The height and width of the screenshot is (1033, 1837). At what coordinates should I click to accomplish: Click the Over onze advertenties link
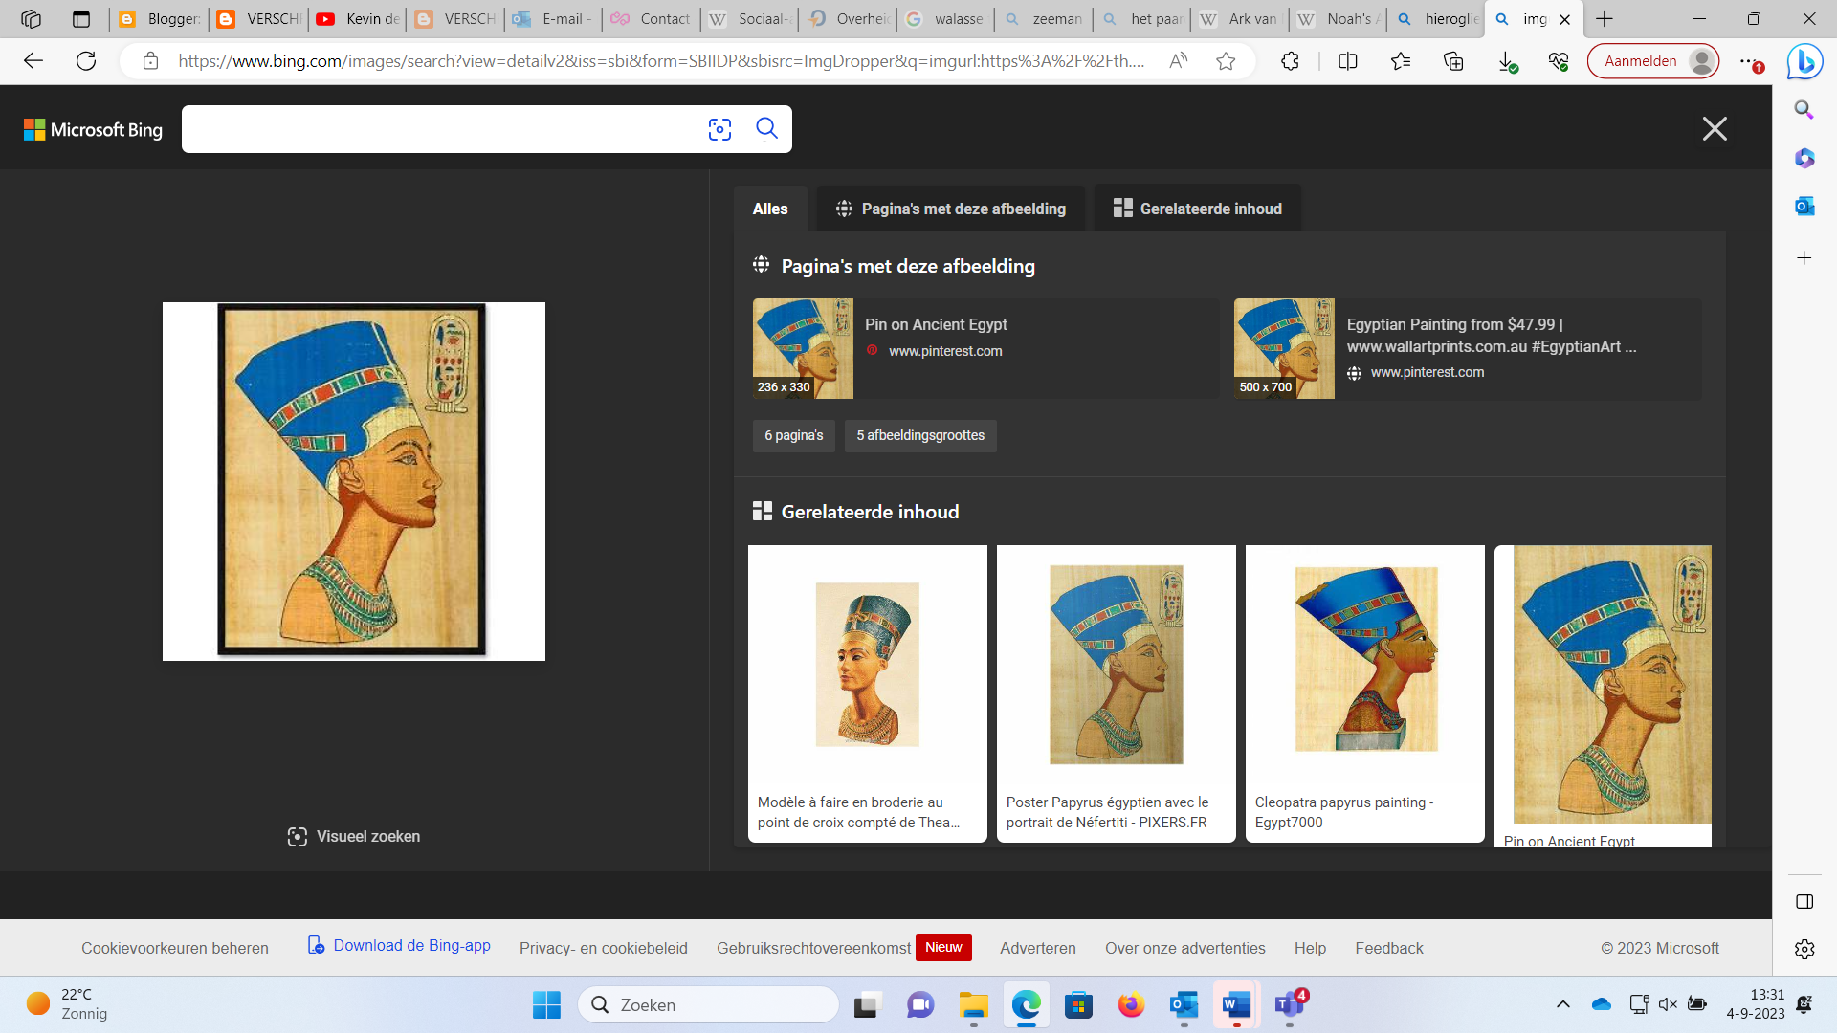(1185, 949)
